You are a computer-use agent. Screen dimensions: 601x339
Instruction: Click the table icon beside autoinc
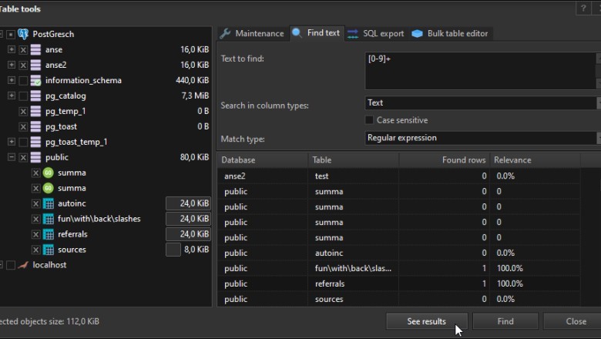coord(49,203)
